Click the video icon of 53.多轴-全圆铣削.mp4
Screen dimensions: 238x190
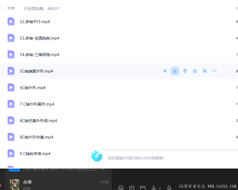coord(11,38)
